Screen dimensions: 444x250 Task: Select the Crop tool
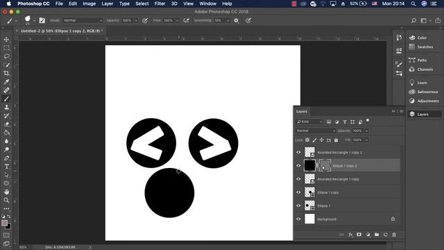click(x=6, y=74)
